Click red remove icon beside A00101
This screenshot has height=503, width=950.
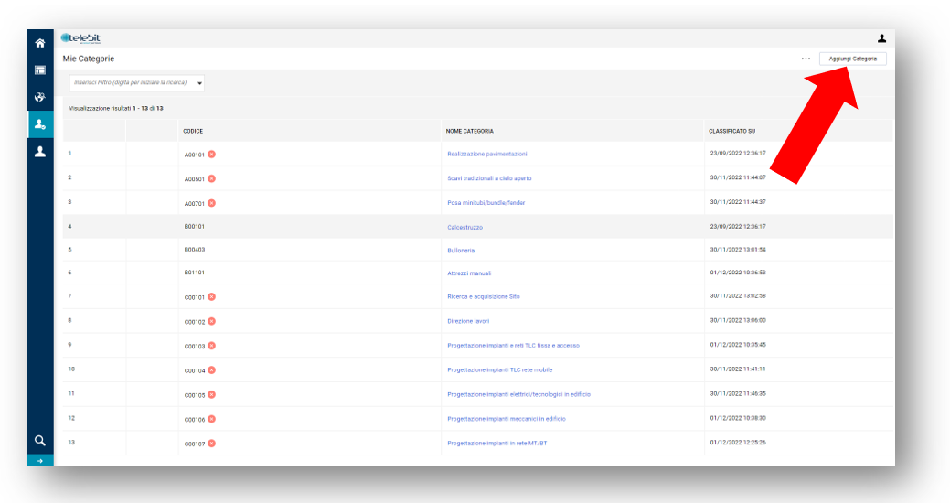pyautogui.click(x=211, y=154)
